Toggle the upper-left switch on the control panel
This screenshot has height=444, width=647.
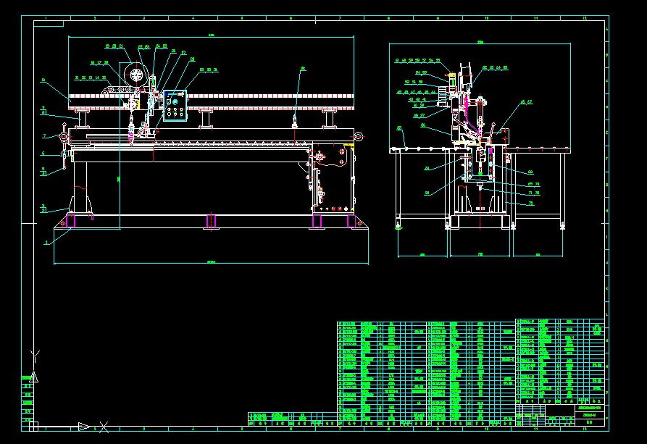point(166,94)
